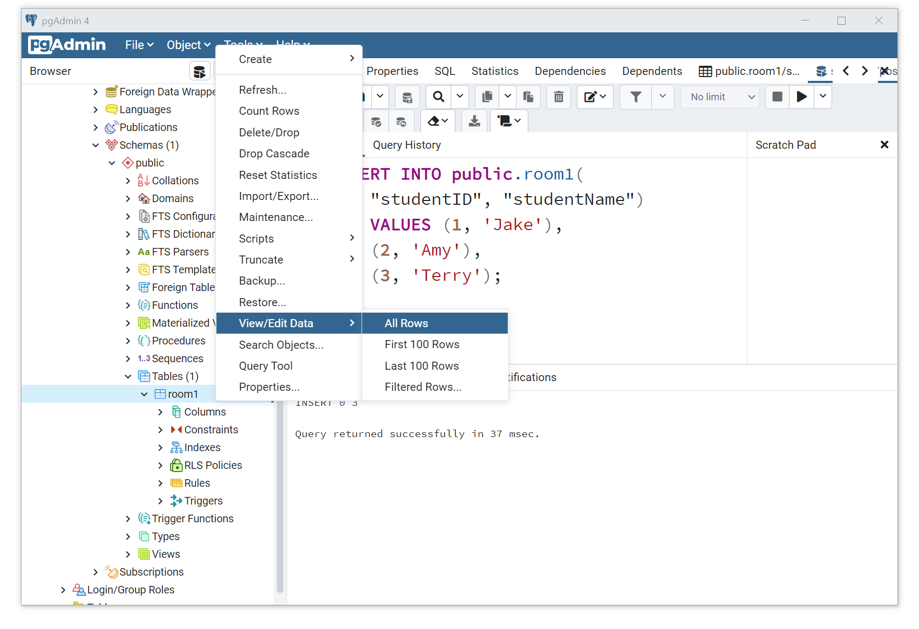Image resolution: width=919 pixels, height=629 pixels.
Task: Open the Truncate submenu
Action: tap(289, 260)
